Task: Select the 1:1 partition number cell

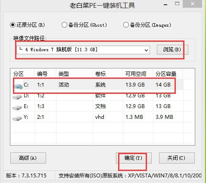Action: tap(41, 85)
